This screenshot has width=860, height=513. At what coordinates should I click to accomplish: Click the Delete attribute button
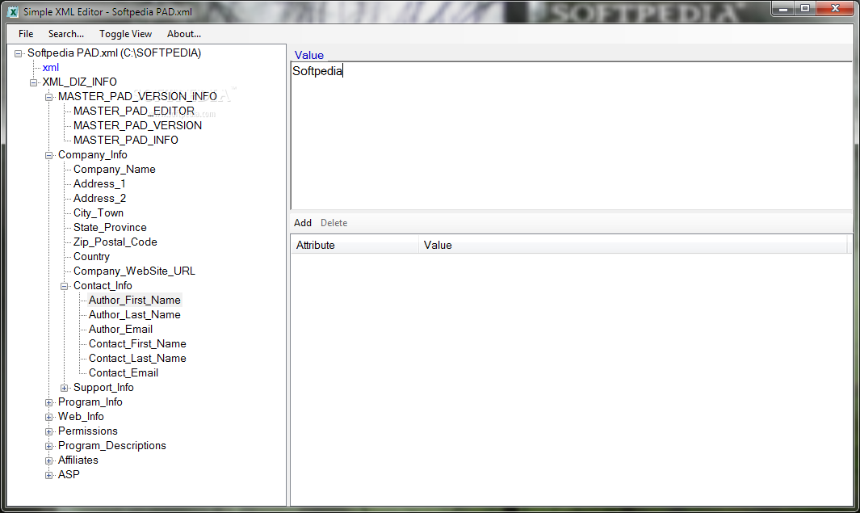pyautogui.click(x=334, y=223)
